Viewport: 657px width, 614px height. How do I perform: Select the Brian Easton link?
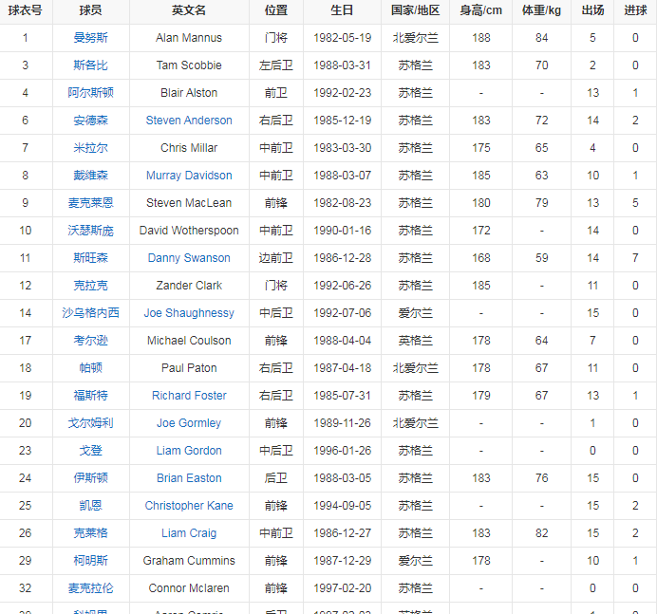(188, 478)
